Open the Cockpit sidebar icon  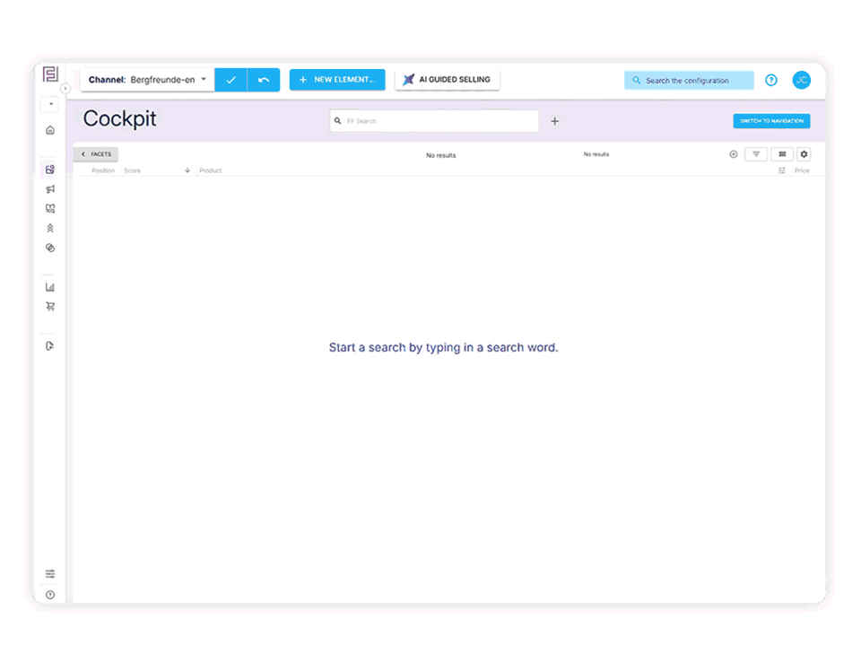pos(50,170)
